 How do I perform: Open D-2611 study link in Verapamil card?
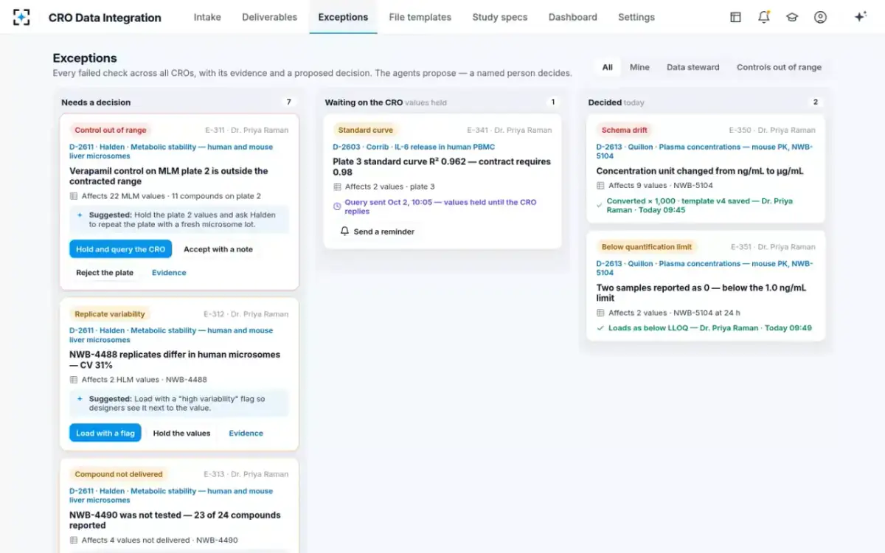pos(171,151)
